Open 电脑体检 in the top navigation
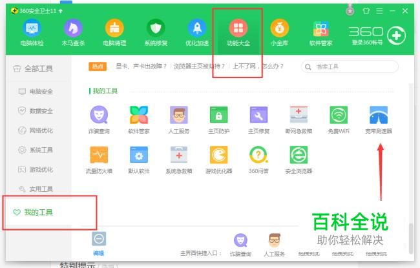420x268 pixels. 32,32
